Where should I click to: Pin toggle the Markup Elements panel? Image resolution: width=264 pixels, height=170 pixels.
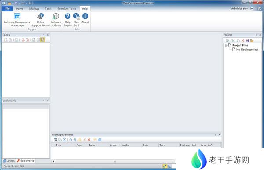pos(215,134)
